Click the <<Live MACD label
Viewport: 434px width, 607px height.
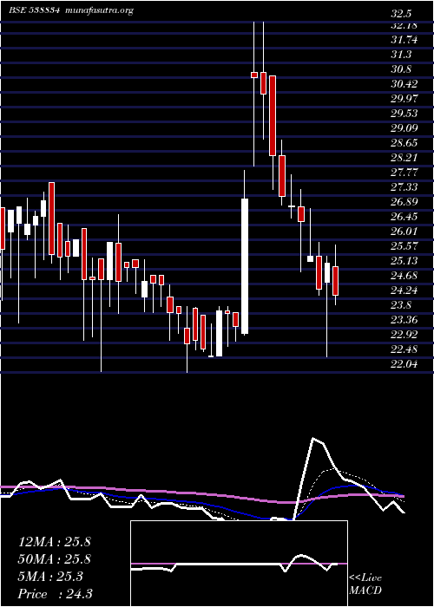click(x=365, y=584)
